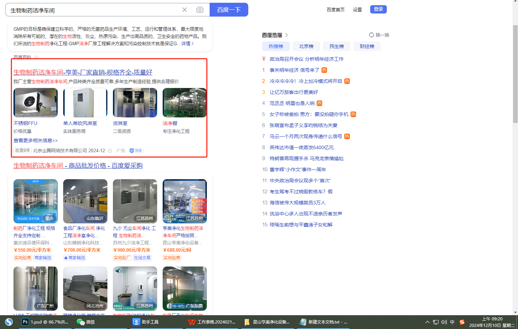518x329 pixels.
Task: Click the volume speaker icon in the tray
Action: click(444, 322)
